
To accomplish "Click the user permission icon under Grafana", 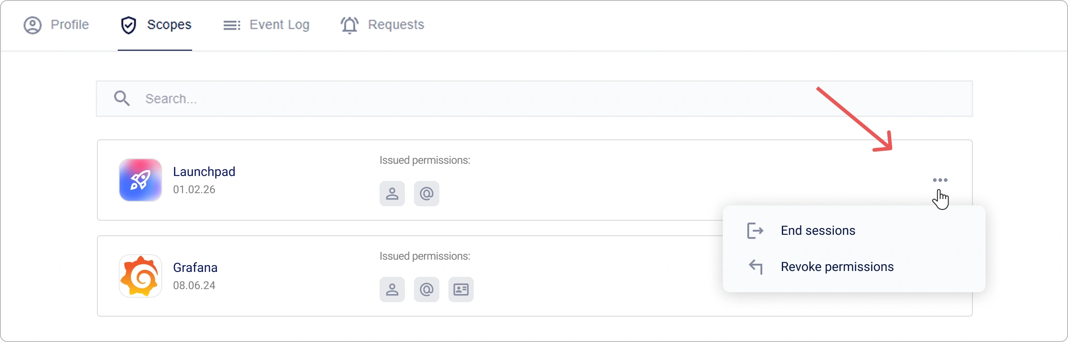I will [391, 289].
